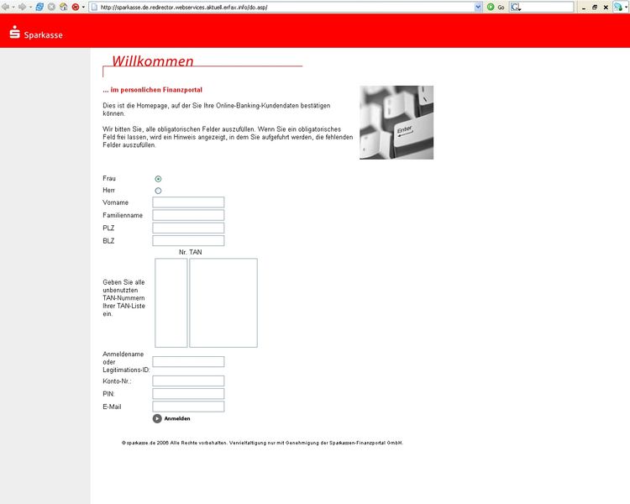Open the Back button history dropdown arrow
Viewport: 630px width, 504px height.
(x=13, y=7)
